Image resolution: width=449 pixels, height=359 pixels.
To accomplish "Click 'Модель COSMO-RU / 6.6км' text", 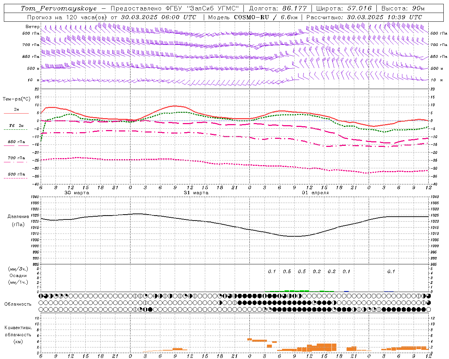I will point(253,17).
